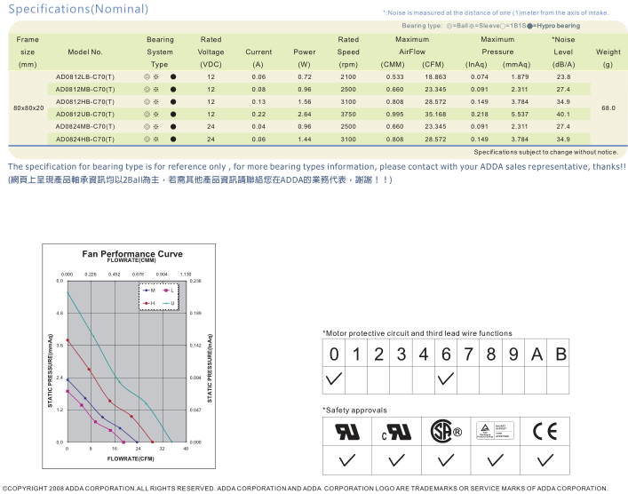The width and height of the screenshot is (628, 494).
Task: Click the checkmark under function code 0
Action: click(334, 378)
